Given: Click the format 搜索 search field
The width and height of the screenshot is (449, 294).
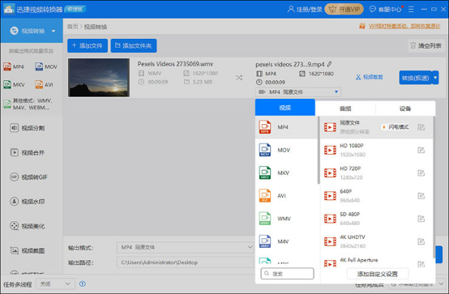Looking at the screenshot, I should [287, 274].
